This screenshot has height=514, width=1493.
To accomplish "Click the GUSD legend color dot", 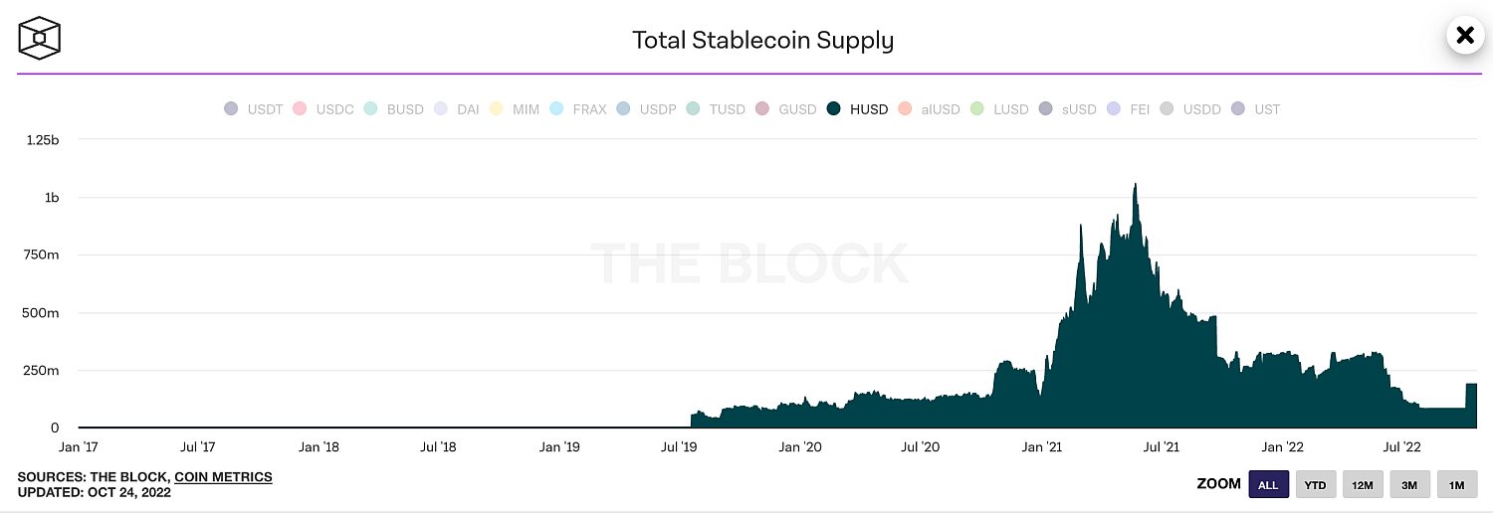I will (762, 109).
